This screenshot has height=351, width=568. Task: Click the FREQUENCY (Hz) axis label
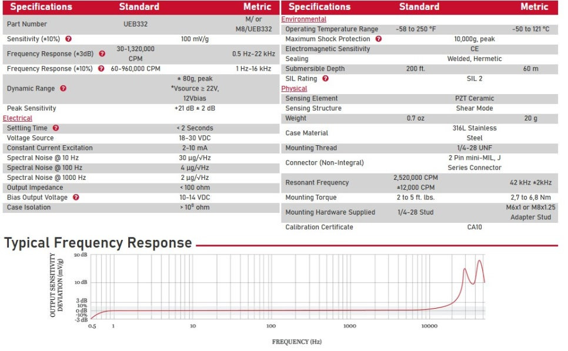click(297, 342)
